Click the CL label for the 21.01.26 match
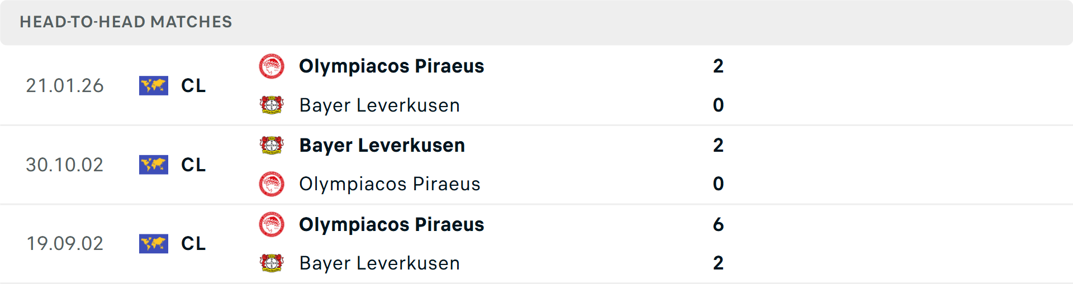The image size is (1073, 284). (x=193, y=85)
